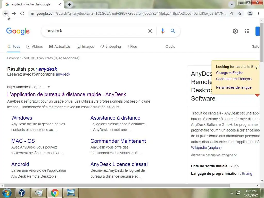Expand the anydesk.com result options arrow
Image resolution: width=264 pixels, height=198 pixels.
(x=49, y=87)
